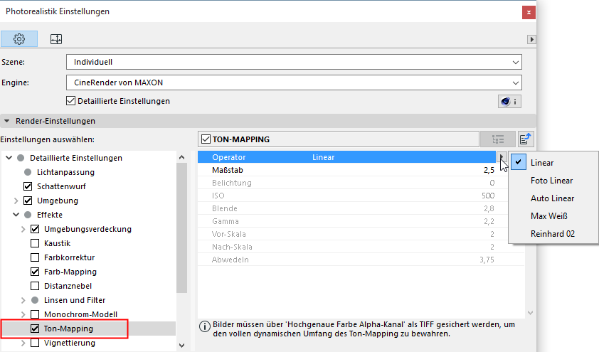Choose Max Weiß from the operator menu
The image size is (599, 352).
coord(553,216)
